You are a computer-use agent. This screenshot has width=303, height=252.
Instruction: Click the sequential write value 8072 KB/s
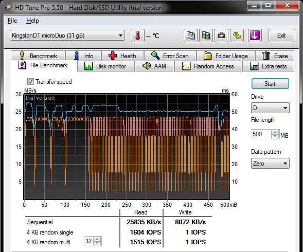pos(190,222)
